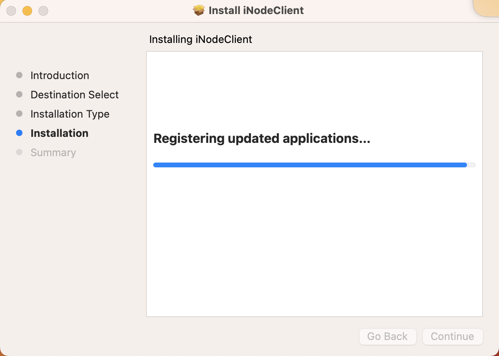
Task: Click the bullet beside Installation Type
Action: pyautogui.click(x=19, y=114)
